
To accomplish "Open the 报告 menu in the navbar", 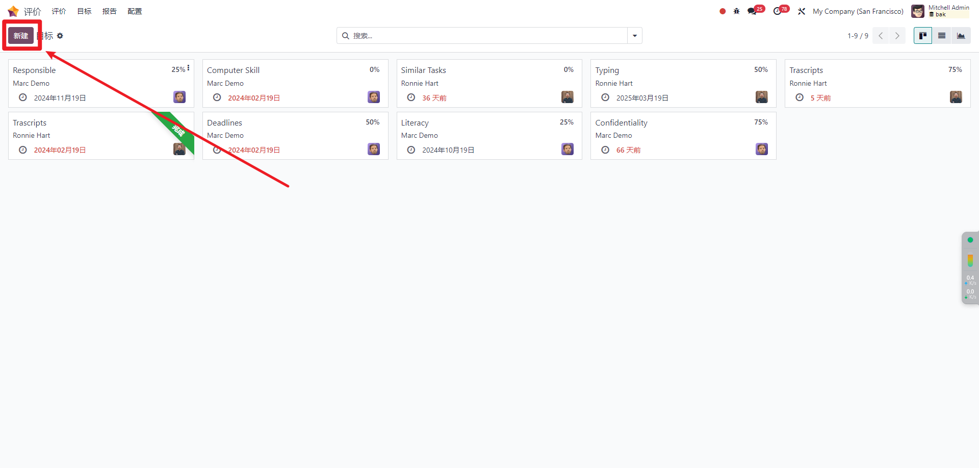I will tap(109, 11).
